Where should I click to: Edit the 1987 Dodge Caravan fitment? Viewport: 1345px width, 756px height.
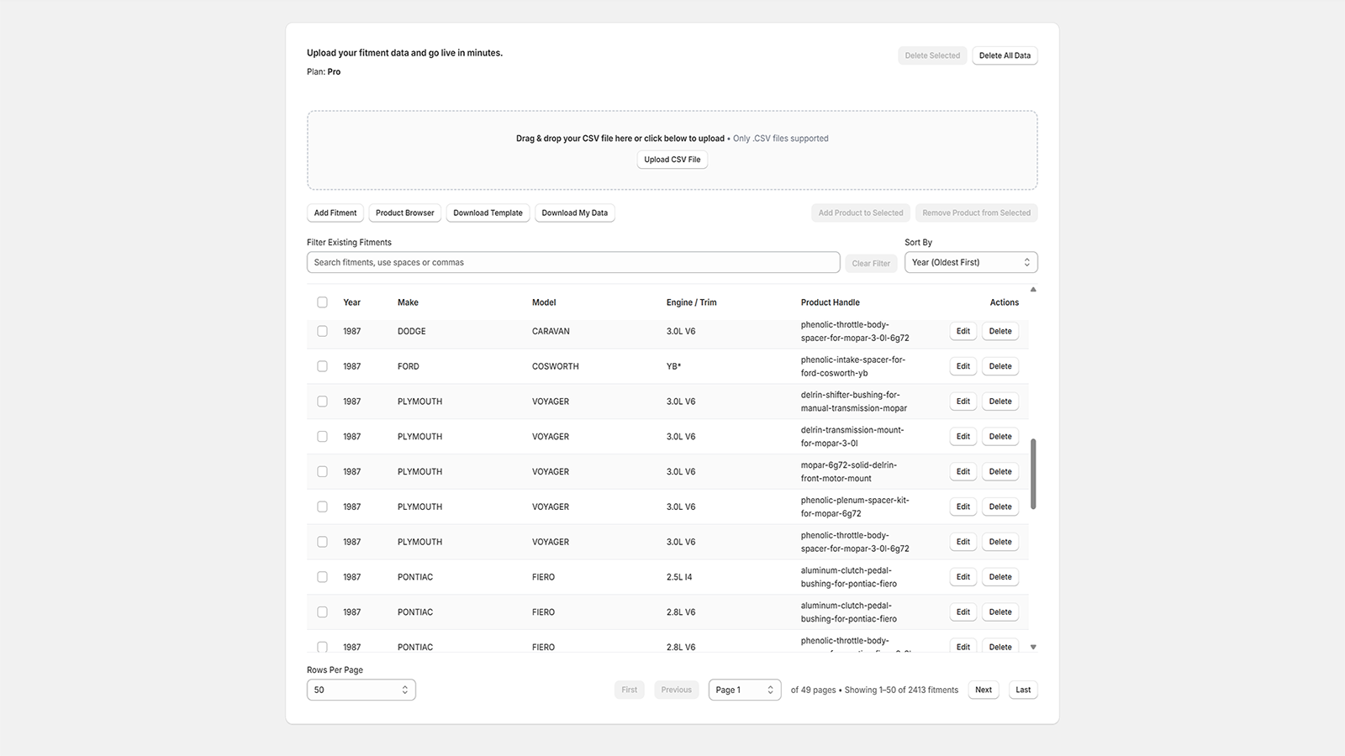[x=963, y=331]
